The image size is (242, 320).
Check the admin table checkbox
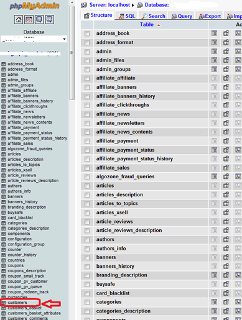[87, 52]
